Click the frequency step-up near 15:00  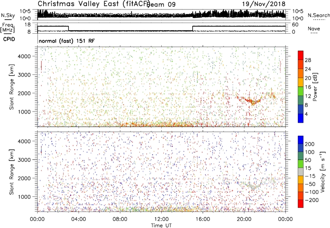pyautogui.click(x=193, y=28)
